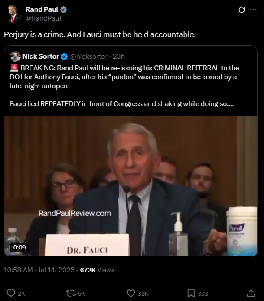Open the 10:58 AM Jul 14 timestamp
The width and height of the screenshot is (264, 301).
click(x=39, y=270)
